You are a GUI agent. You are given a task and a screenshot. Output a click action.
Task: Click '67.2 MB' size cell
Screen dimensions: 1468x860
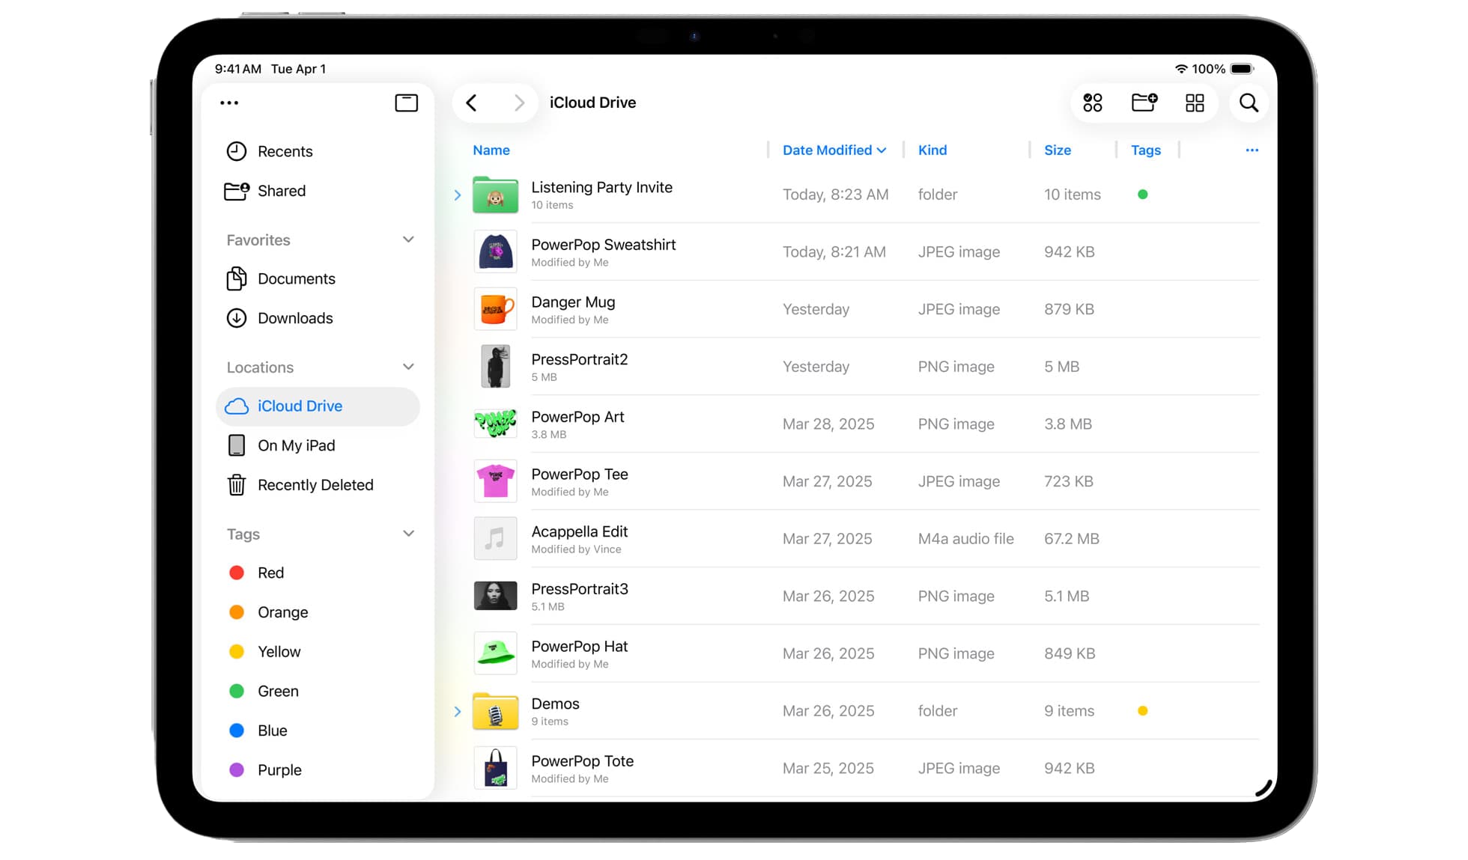click(x=1071, y=539)
